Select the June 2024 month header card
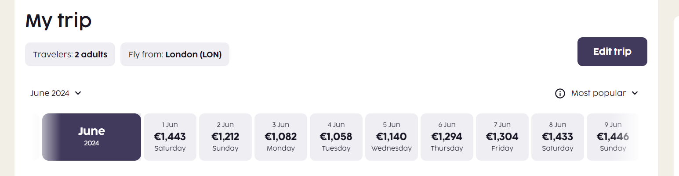 click(91, 137)
